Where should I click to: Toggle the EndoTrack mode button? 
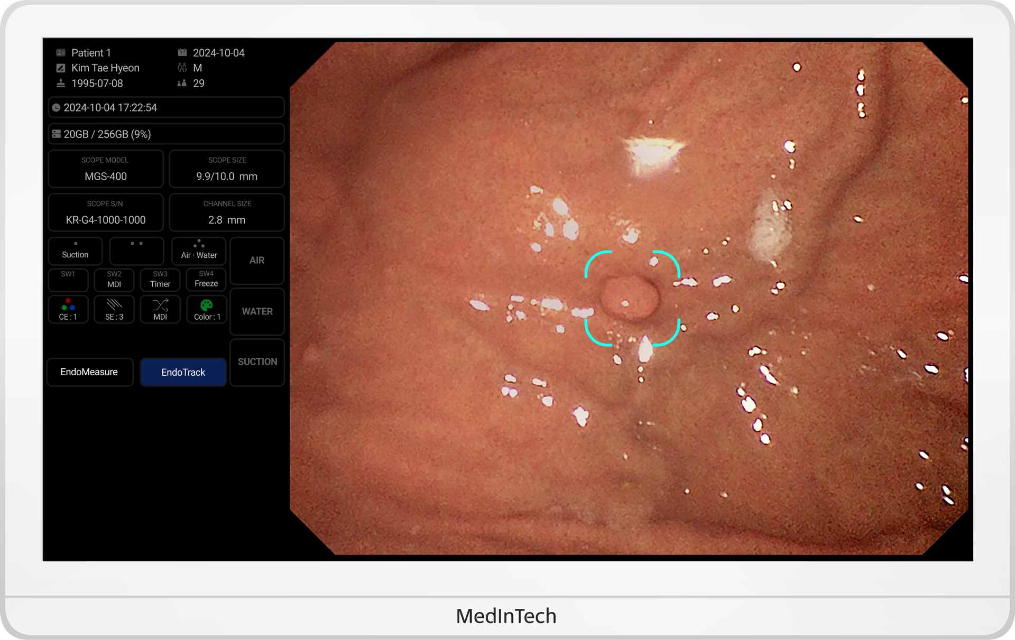click(183, 372)
